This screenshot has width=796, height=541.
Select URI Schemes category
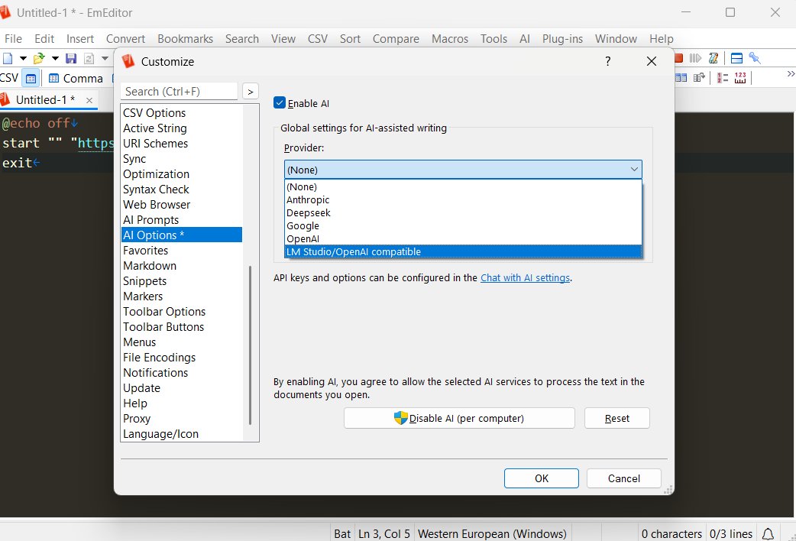click(182, 143)
